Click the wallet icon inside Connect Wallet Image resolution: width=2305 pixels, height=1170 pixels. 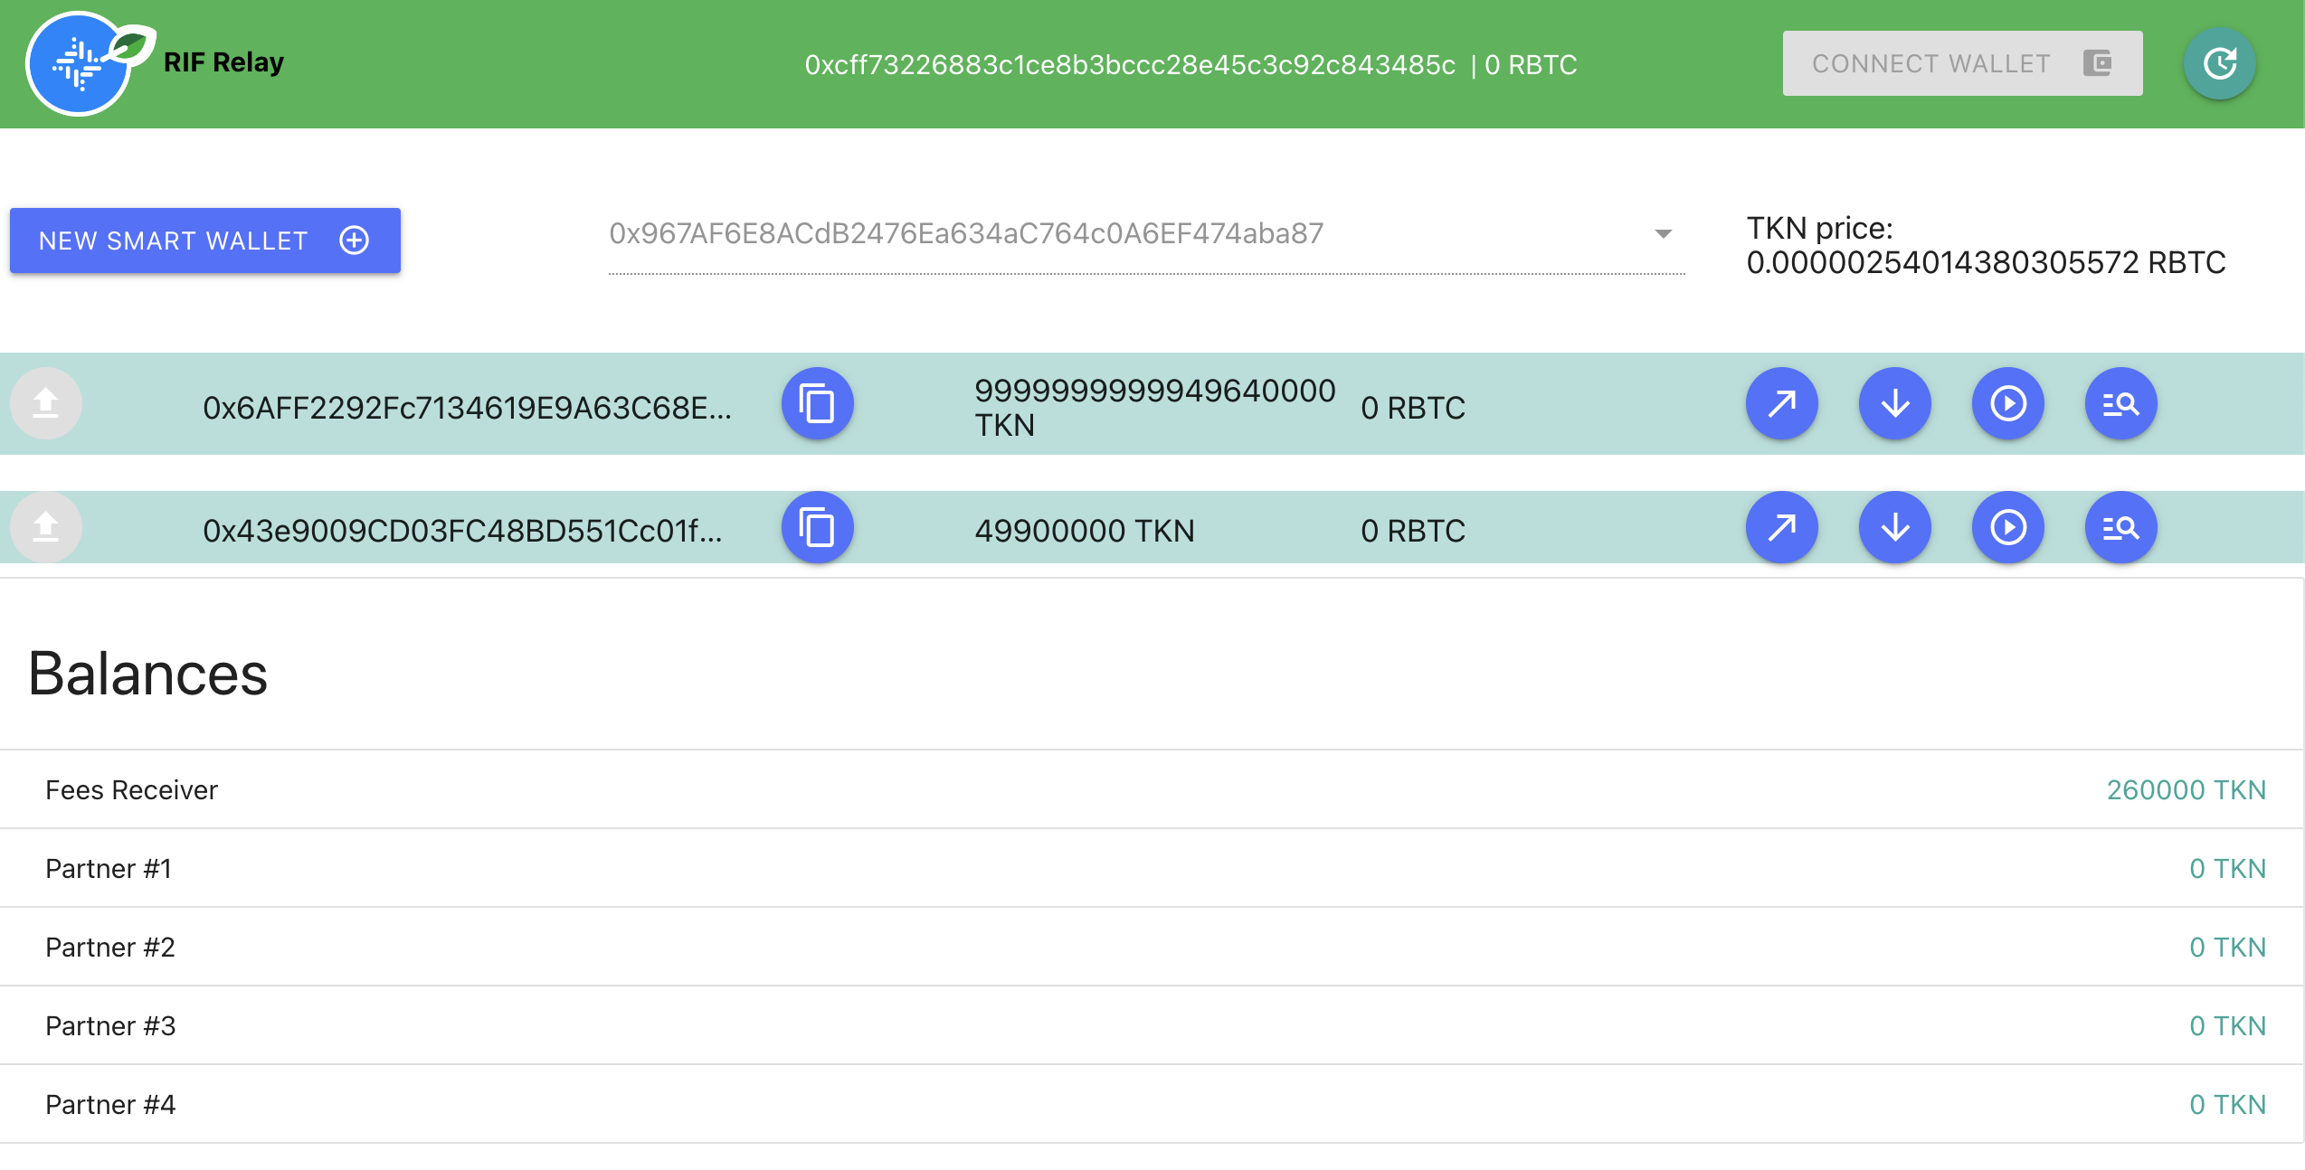(2097, 63)
